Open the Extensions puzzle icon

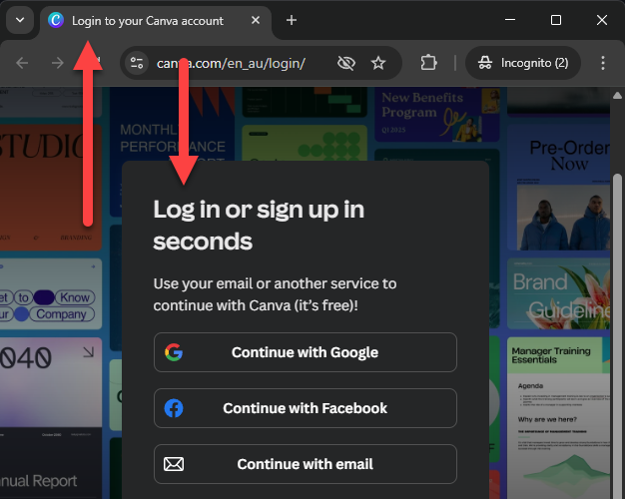coord(428,63)
